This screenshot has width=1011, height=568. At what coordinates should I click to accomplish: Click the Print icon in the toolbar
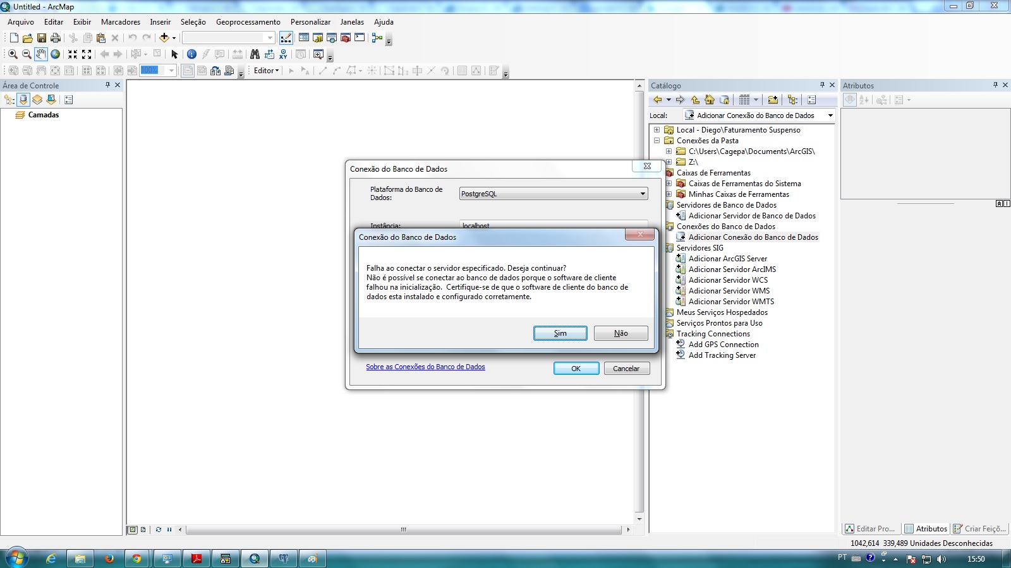tap(56, 38)
